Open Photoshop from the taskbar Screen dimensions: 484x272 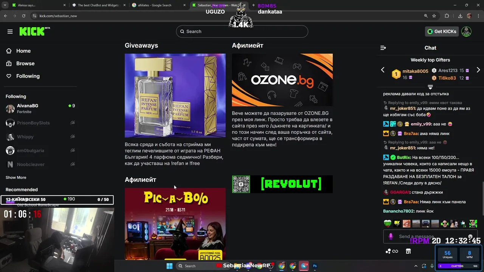point(315,266)
